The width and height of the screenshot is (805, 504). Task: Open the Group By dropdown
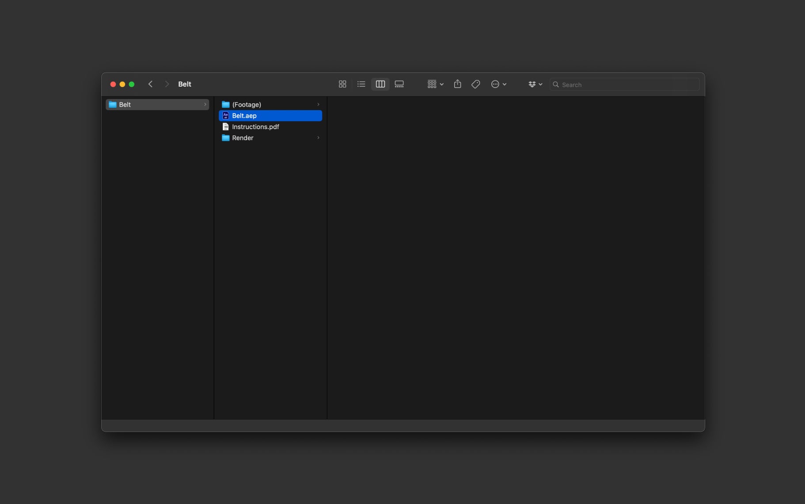[435, 84]
